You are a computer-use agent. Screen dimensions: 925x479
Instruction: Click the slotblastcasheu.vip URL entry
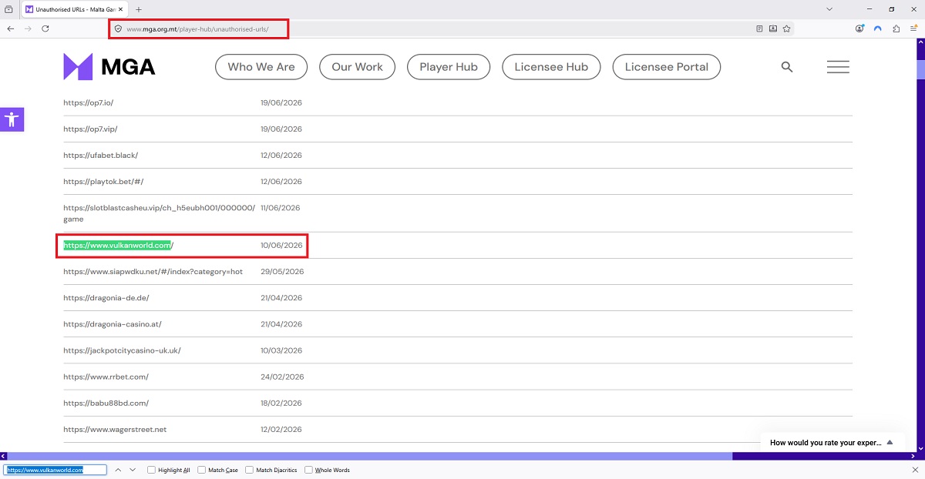[160, 213]
